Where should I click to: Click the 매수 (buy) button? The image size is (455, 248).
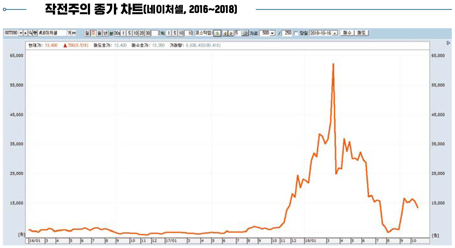347,33
